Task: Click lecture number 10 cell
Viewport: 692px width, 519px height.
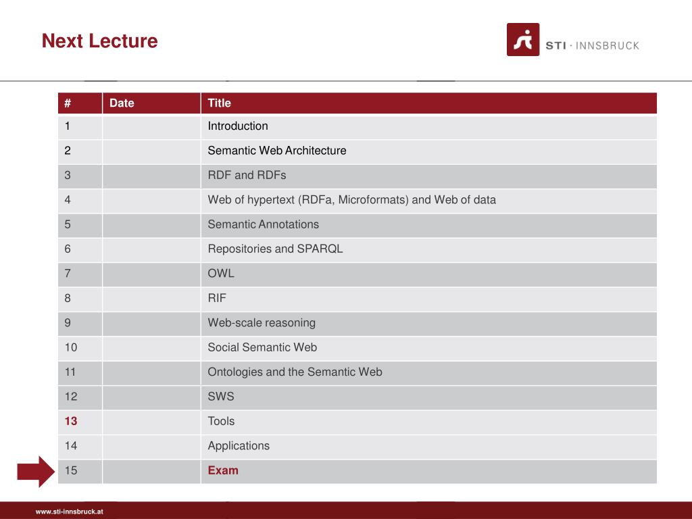Action: tap(80, 349)
